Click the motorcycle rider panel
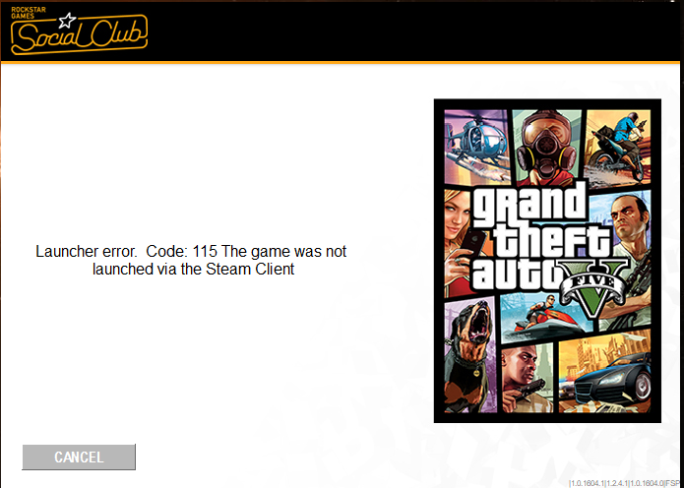 click(618, 149)
